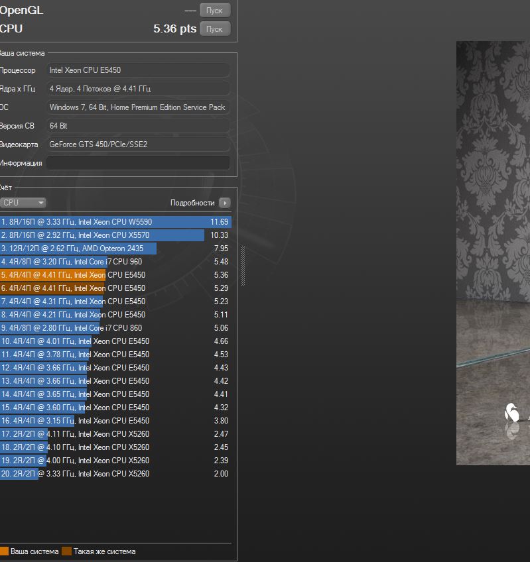Click the cores field showing 4.41 ГГц

[x=138, y=89]
